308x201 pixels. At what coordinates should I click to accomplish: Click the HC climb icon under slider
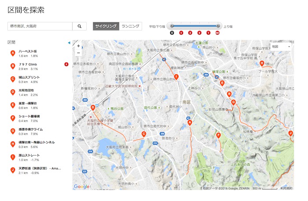tap(217, 33)
